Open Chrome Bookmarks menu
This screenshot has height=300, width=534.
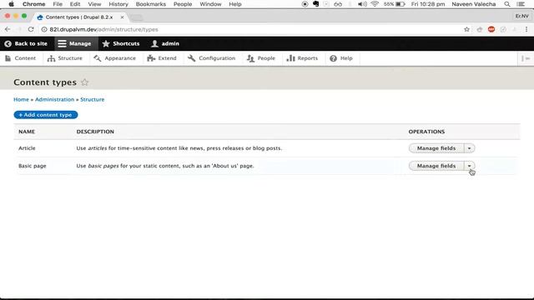(x=151, y=4)
